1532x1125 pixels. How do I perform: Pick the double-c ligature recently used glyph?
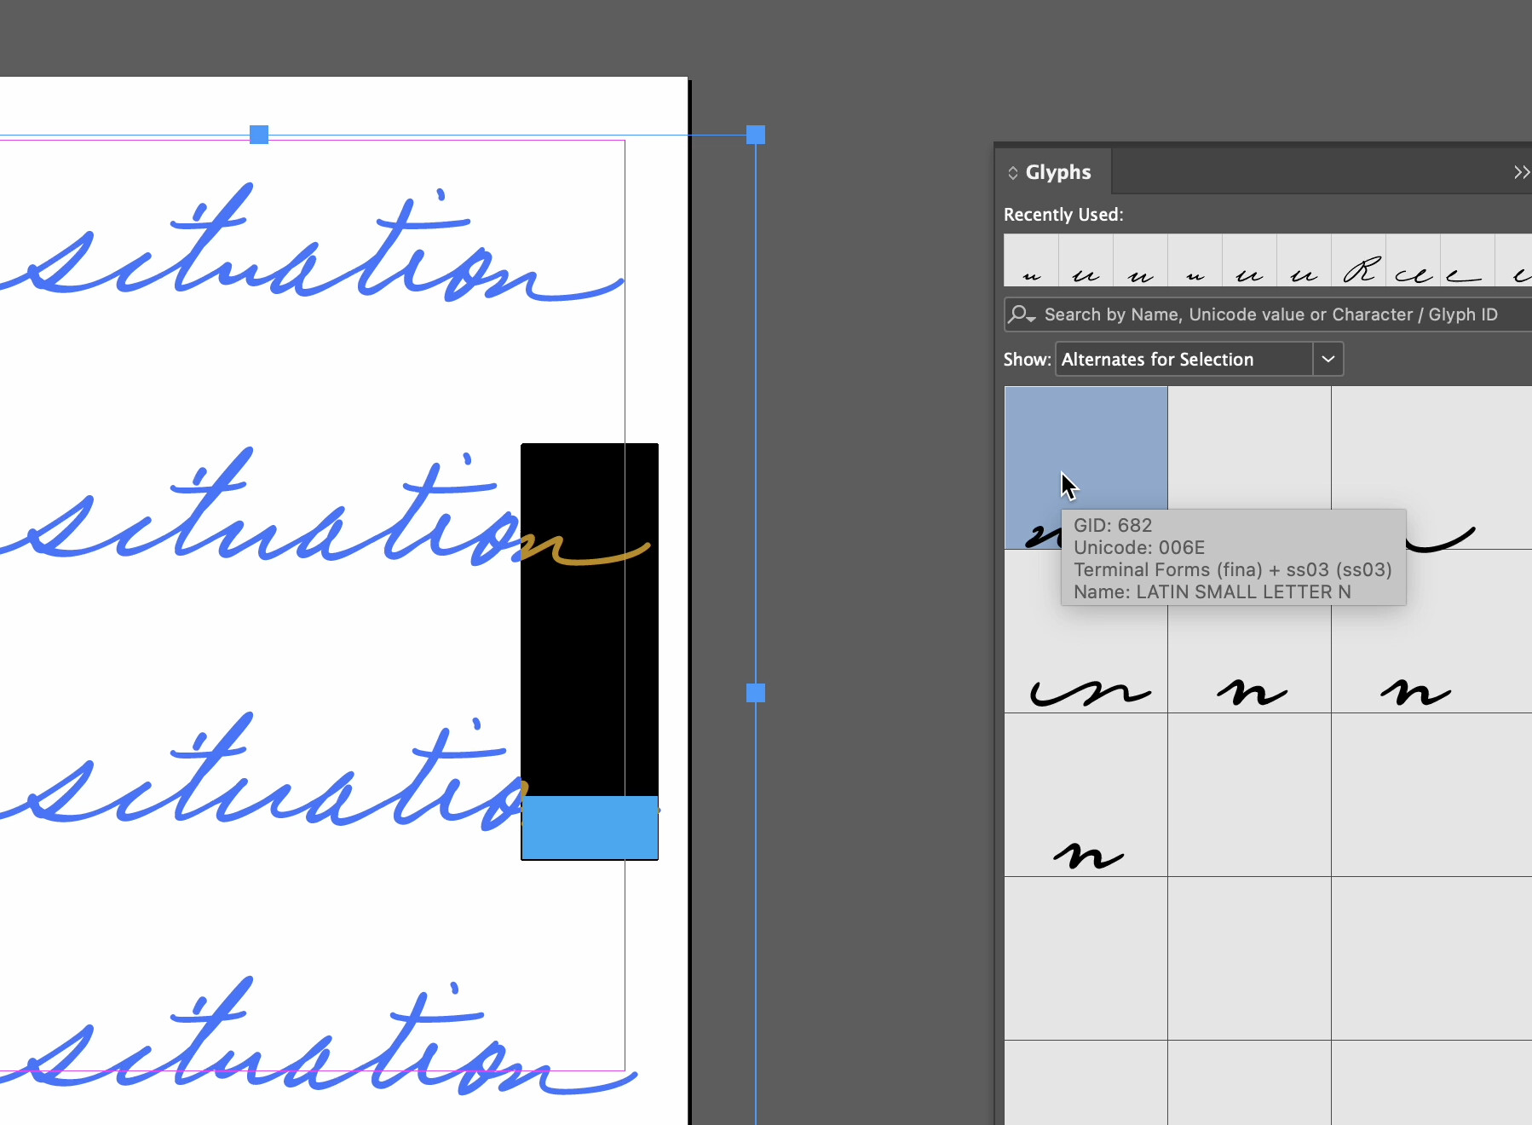click(x=1413, y=262)
